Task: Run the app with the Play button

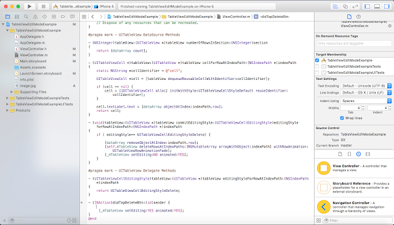Action: [30, 6]
